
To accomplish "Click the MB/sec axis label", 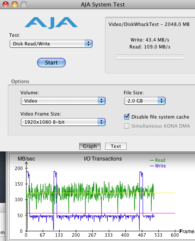I will click(26, 159).
